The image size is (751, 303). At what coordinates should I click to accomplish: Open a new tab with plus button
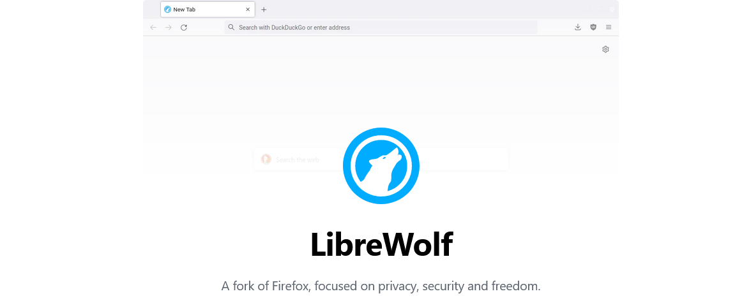point(263,10)
